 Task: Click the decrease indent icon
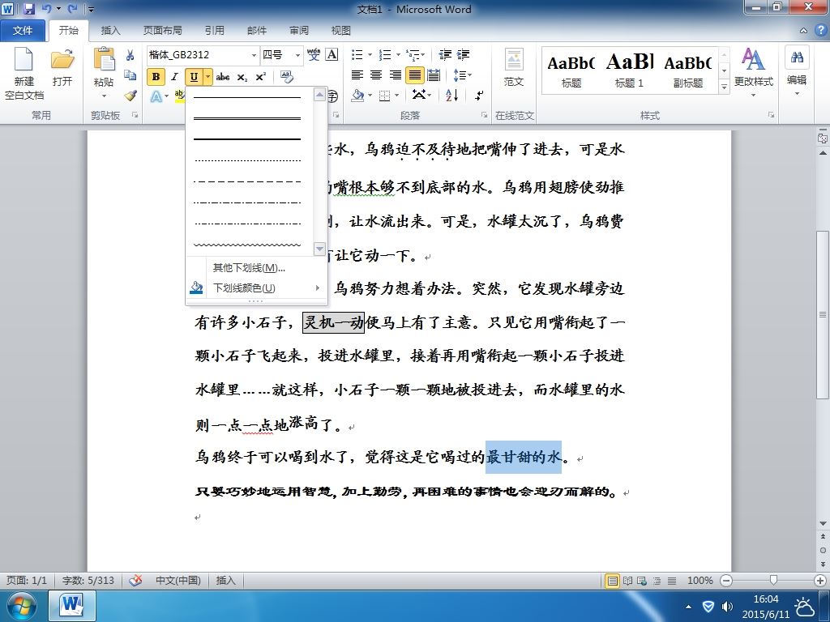click(445, 54)
